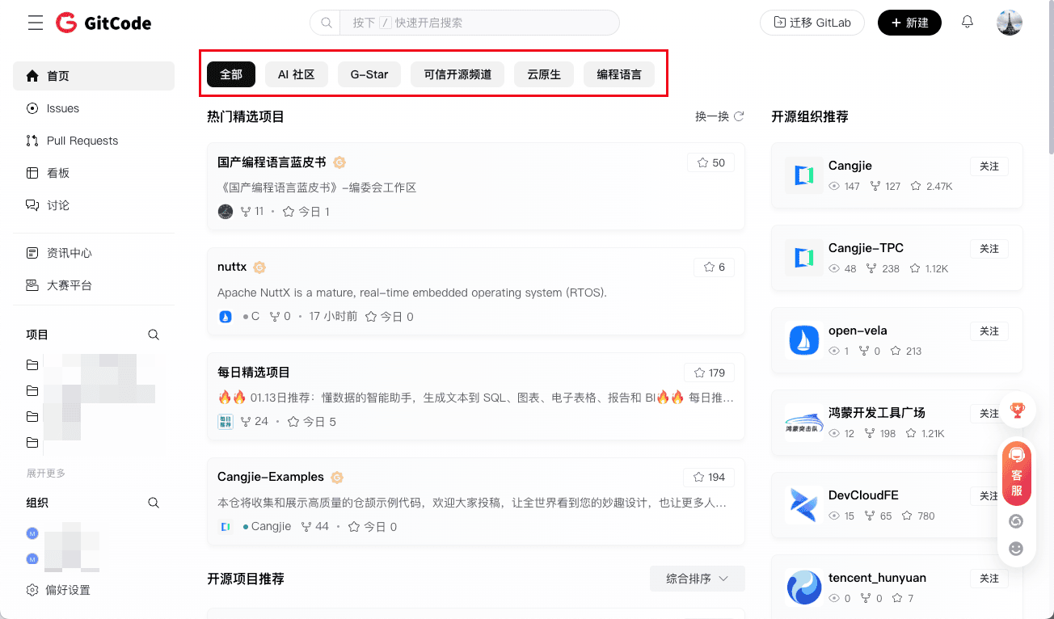
Task: Expand project list with 展开更多
Action: (x=46, y=473)
